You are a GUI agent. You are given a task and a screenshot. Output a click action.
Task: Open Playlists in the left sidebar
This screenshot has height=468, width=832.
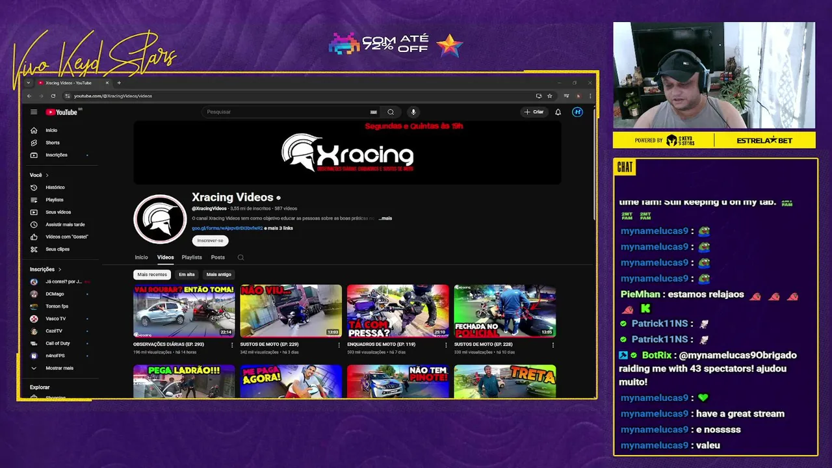tap(54, 200)
